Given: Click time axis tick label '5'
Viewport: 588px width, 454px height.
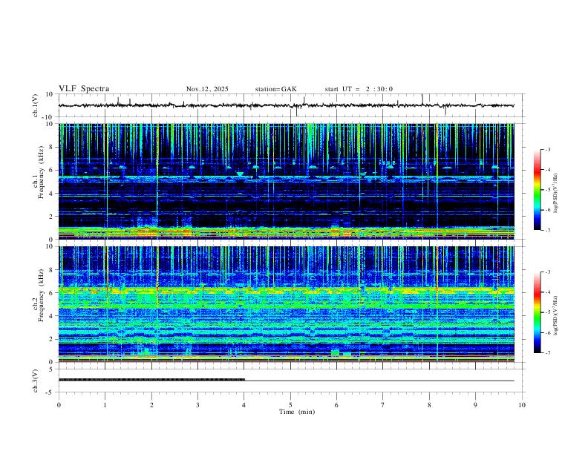Looking at the screenshot, I should tap(290, 405).
